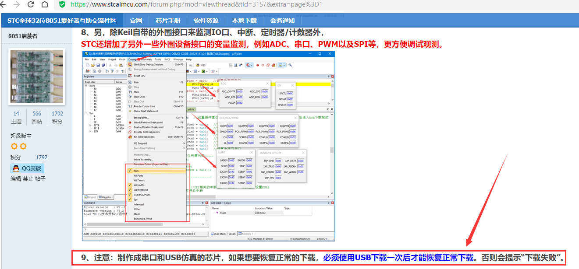579x269 pixels.
Task: Click the RST reset icon in debug toolbar
Action: pos(87,71)
